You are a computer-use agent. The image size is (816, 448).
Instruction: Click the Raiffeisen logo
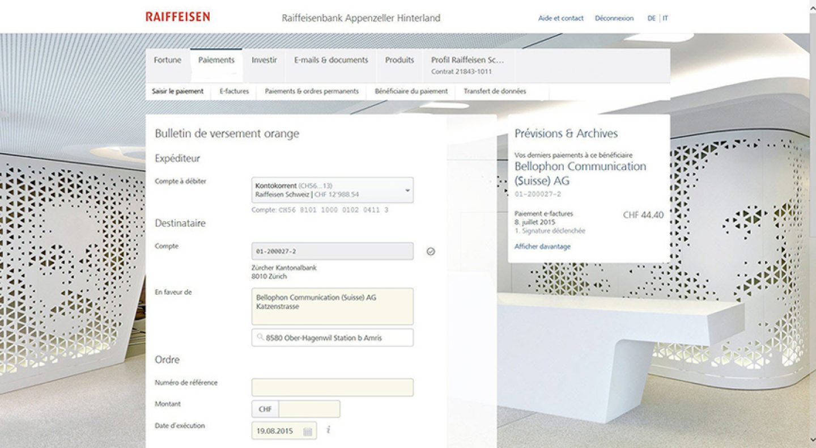(177, 17)
